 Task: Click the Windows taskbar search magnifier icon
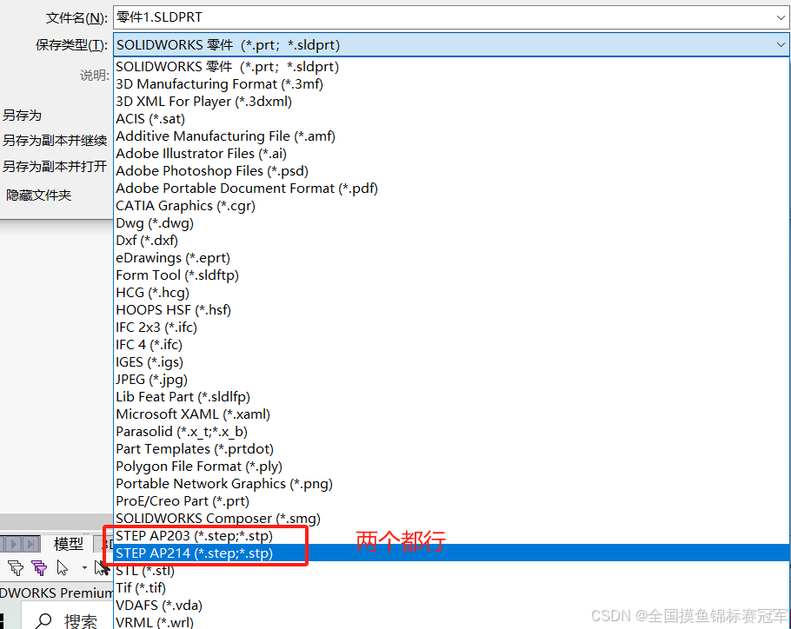pyautogui.click(x=43, y=621)
